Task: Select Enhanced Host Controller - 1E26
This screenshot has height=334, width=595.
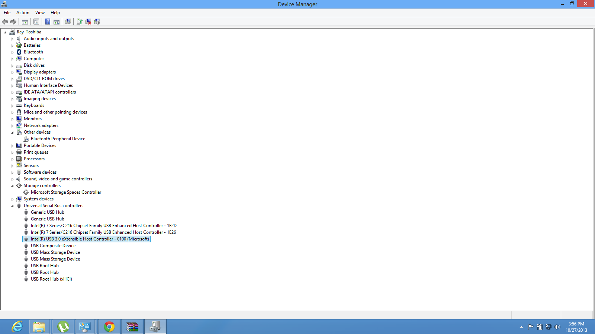Action: click(103, 232)
